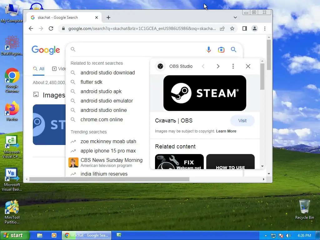
Task: Share this page from the address bar
Action: click(222, 28)
